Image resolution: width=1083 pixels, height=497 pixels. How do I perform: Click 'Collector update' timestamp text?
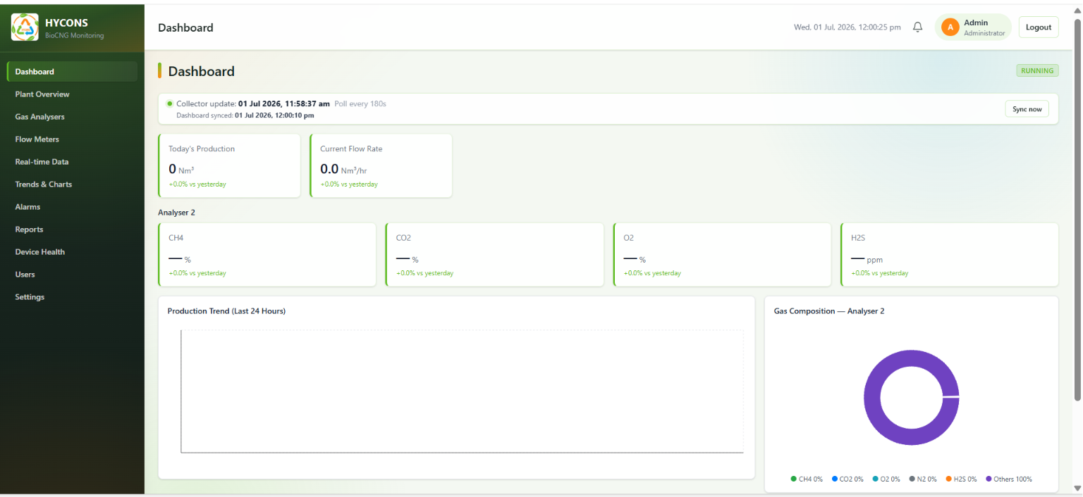[x=253, y=103]
